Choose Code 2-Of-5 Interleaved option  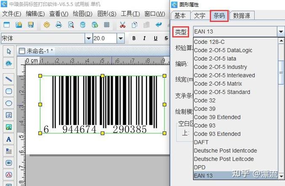coord(236,75)
